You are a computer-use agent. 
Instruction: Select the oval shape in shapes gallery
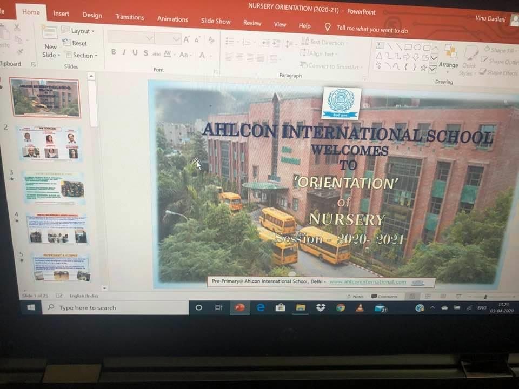(x=417, y=48)
